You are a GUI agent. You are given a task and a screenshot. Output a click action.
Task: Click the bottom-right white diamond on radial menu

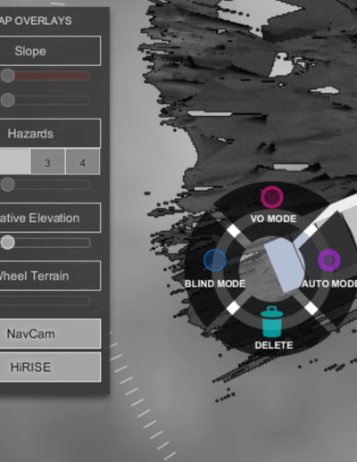click(x=311, y=308)
